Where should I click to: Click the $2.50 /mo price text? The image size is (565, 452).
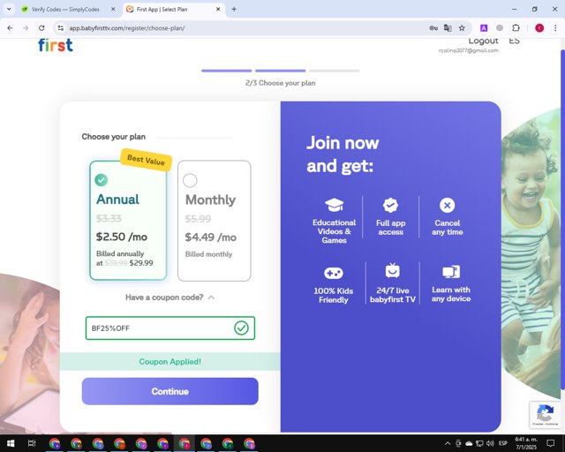tap(122, 237)
